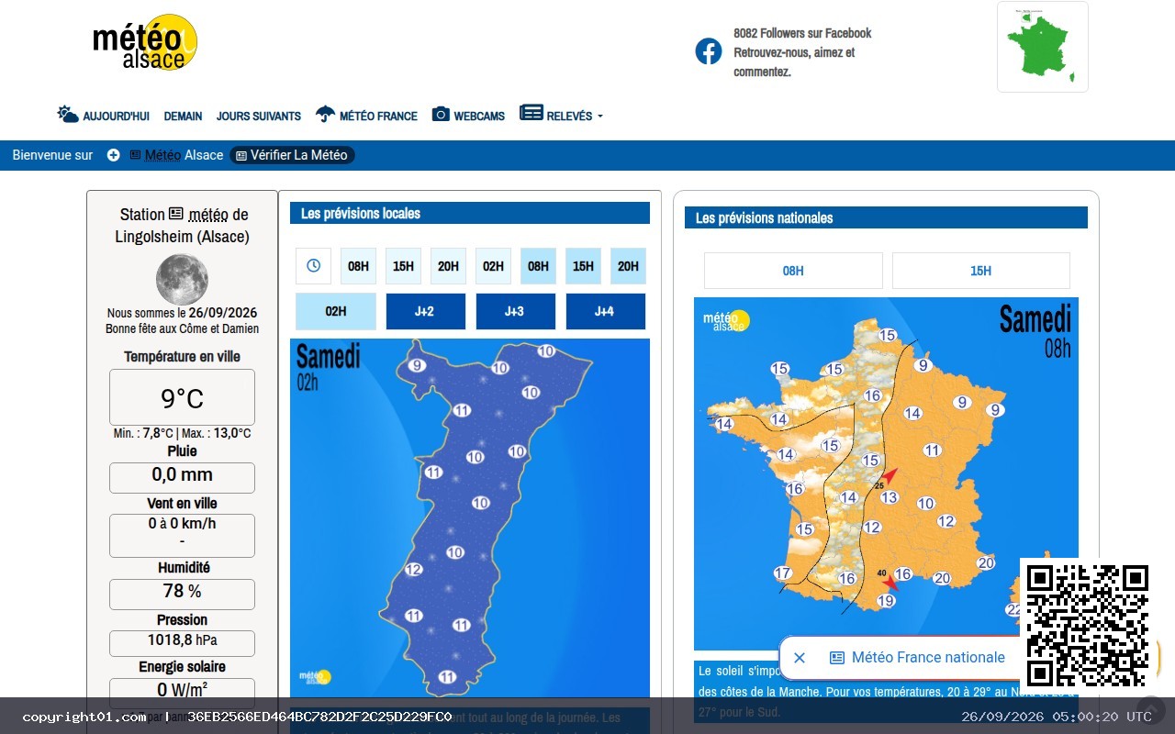
Task: Click the plus circle icon in blue bar
Action: click(x=113, y=155)
